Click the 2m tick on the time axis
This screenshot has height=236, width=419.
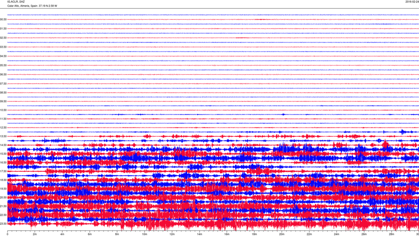click(x=35, y=234)
